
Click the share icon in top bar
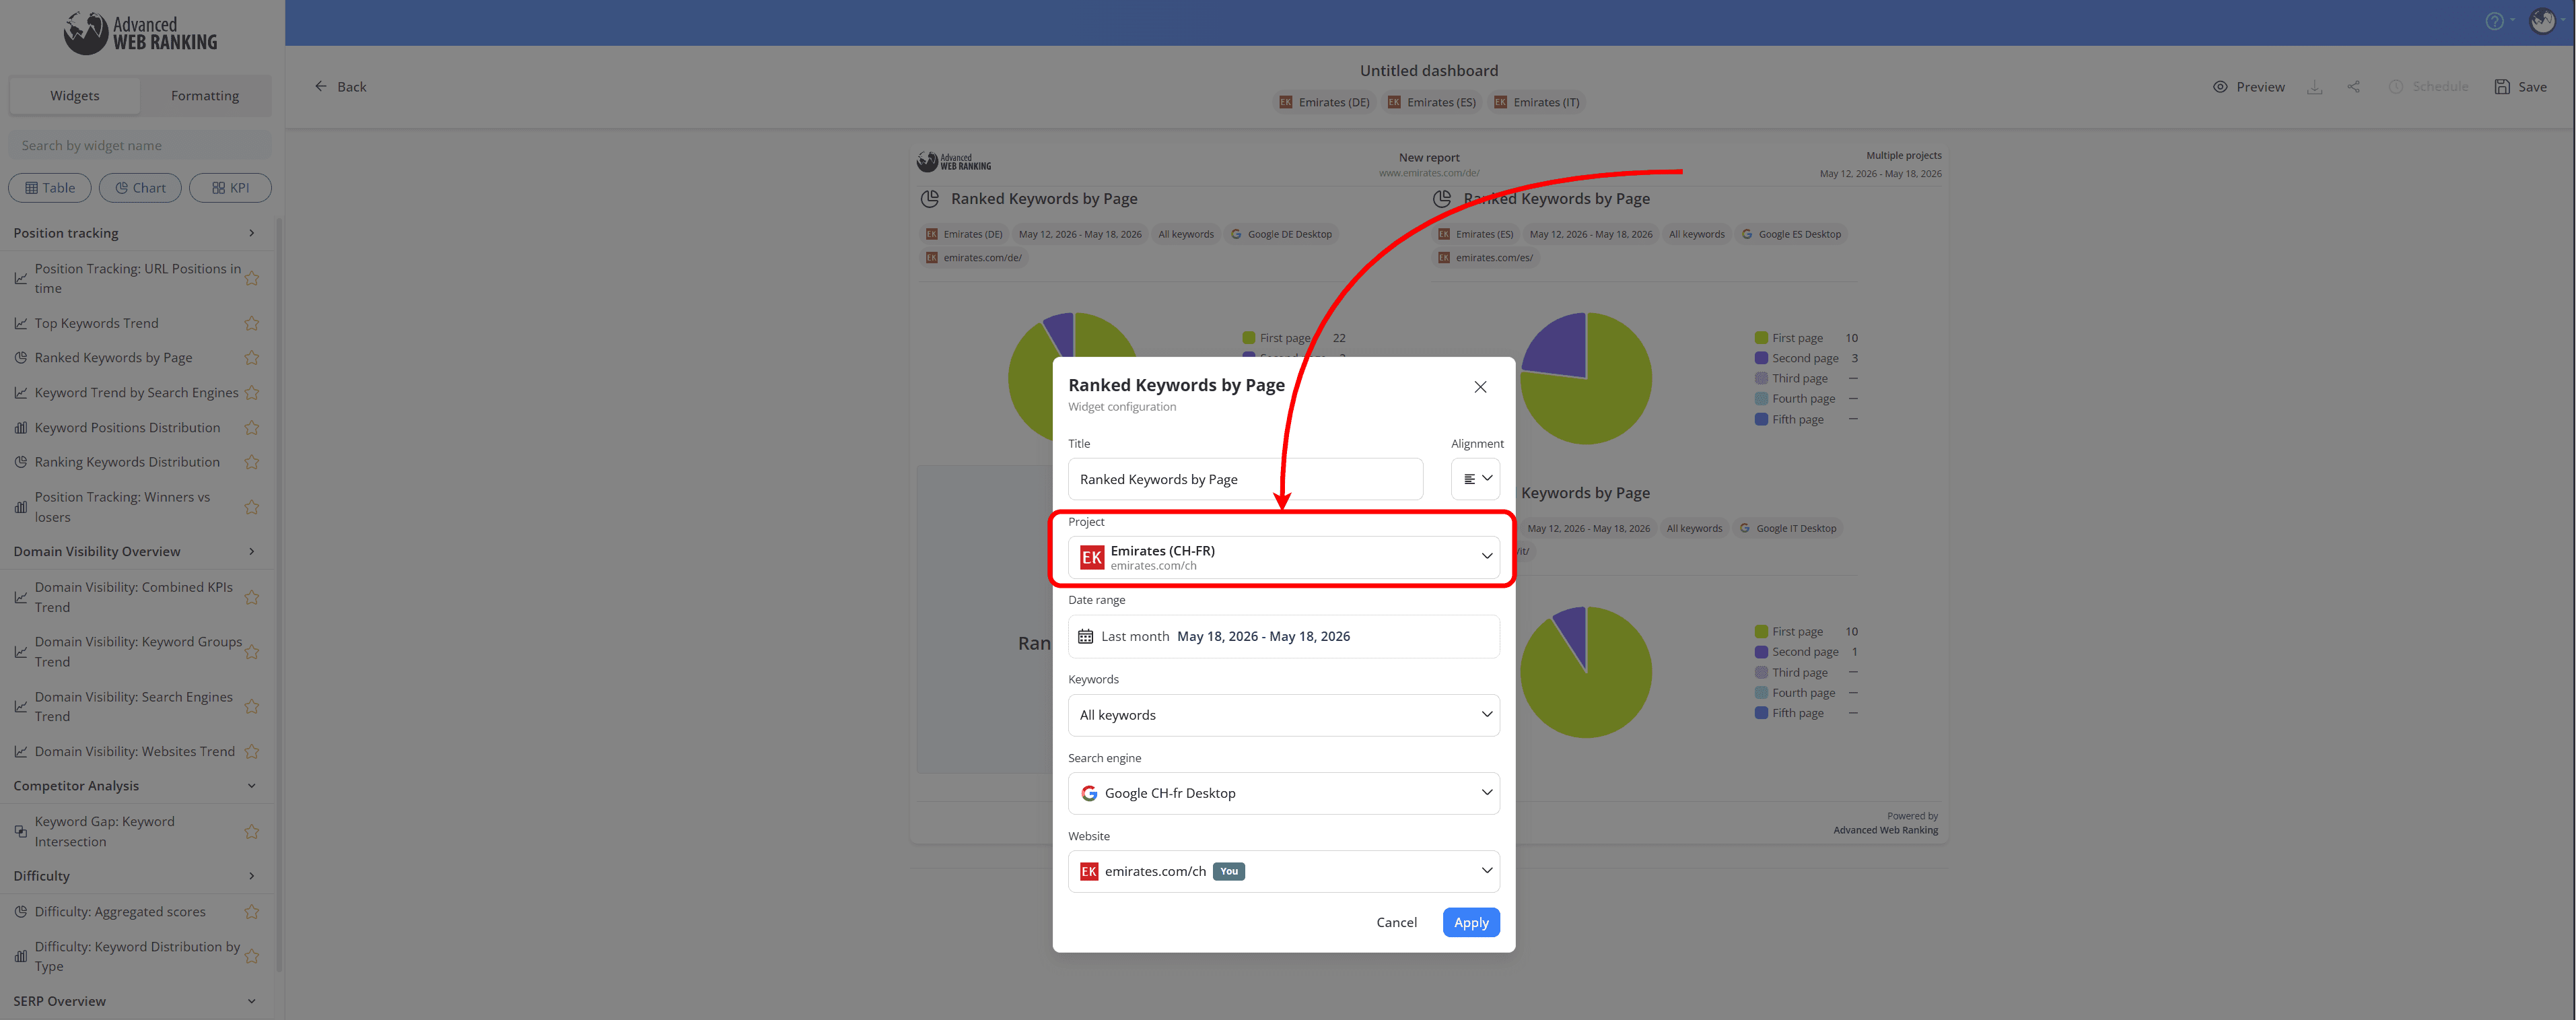tap(2353, 87)
